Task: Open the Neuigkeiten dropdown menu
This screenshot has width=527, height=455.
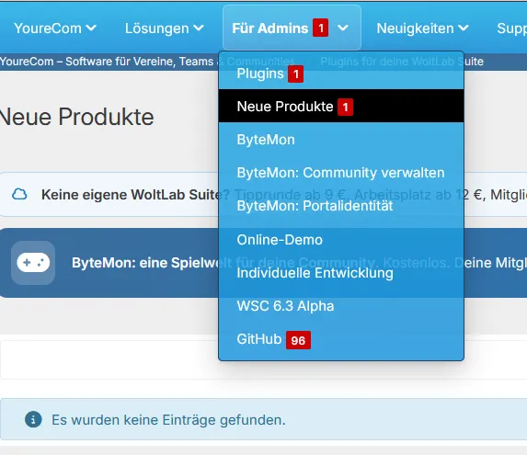Action: 422,28
